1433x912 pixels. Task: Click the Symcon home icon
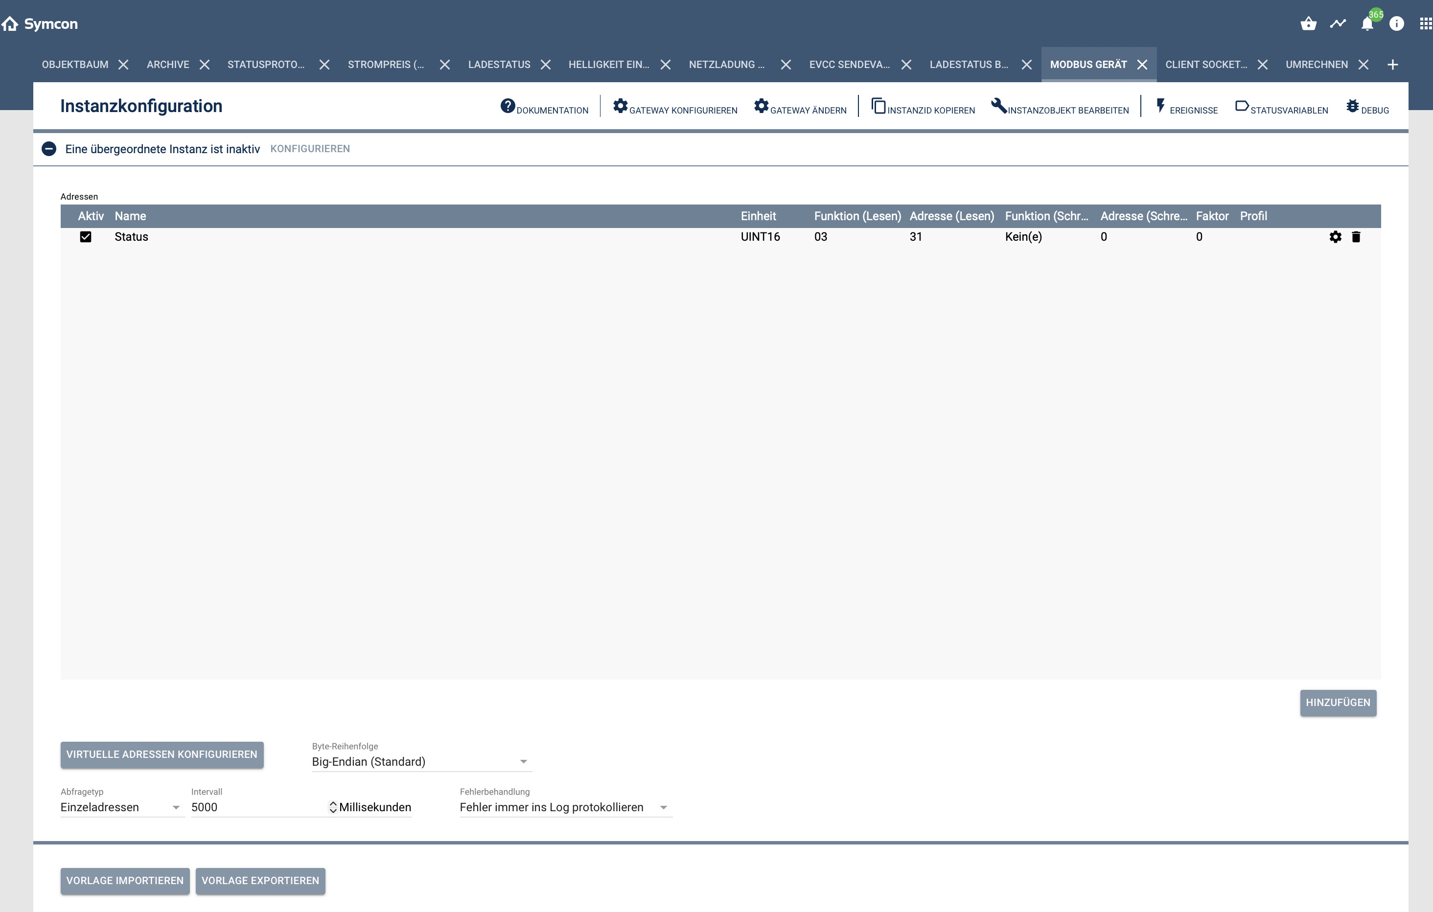(x=10, y=24)
